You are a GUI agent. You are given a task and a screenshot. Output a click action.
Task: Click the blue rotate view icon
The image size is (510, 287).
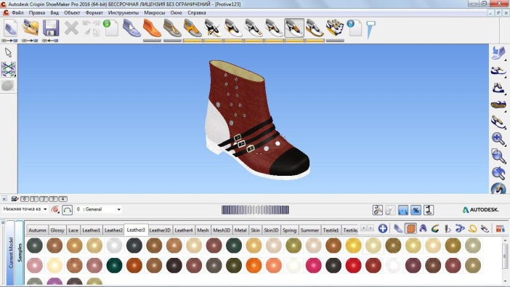(498, 172)
